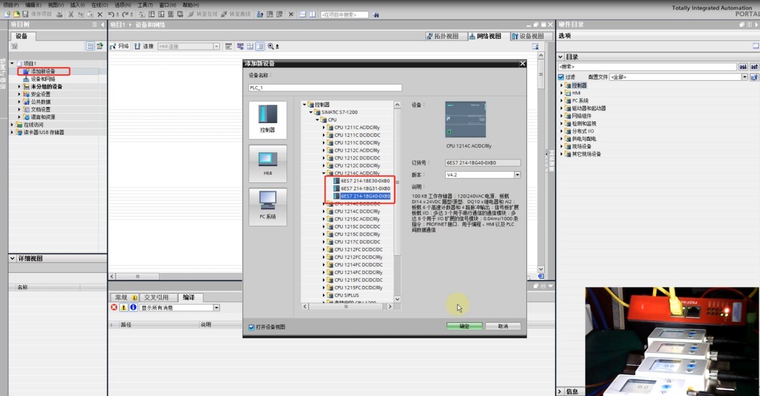
Task: Click the hardware catalog 搜索 search field
Action: pyautogui.click(x=647, y=67)
